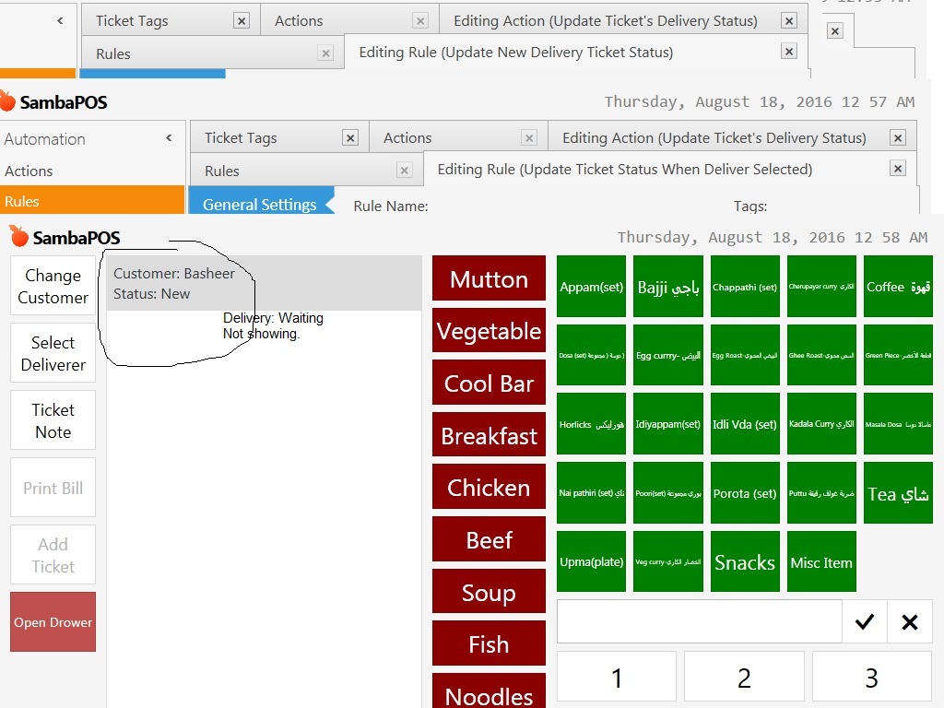
Task: Open the Snacks menu item
Action: click(x=745, y=561)
